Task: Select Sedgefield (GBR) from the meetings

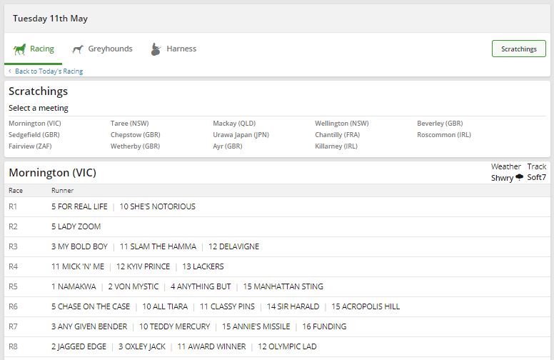Action: pyautogui.click(x=34, y=135)
